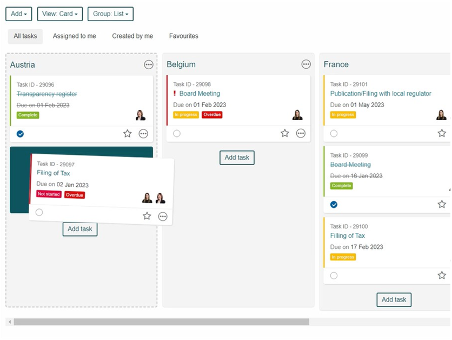Click assignee avatar on Belgium Board Meeting card
Screen dimensions: 452x340
click(x=297, y=115)
